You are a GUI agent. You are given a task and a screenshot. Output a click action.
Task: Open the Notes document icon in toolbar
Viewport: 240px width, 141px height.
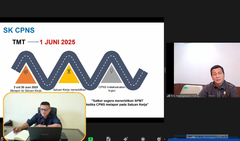[x=108, y=139]
